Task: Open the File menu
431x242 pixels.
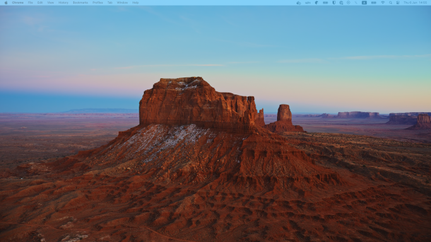Action: pyautogui.click(x=30, y=3)
